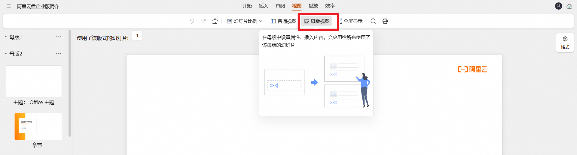
Task: Click the 母版视图 button
Action: pyautogui.click(x=316, y=21)
